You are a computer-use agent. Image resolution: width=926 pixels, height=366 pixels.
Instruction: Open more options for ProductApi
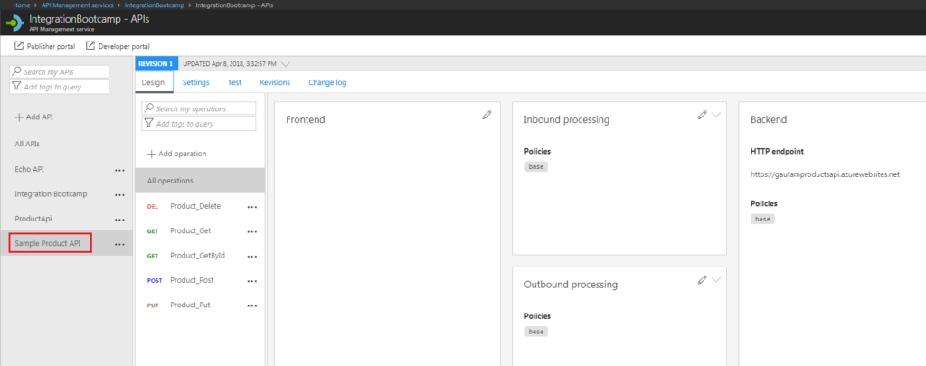tap(119, 220)
